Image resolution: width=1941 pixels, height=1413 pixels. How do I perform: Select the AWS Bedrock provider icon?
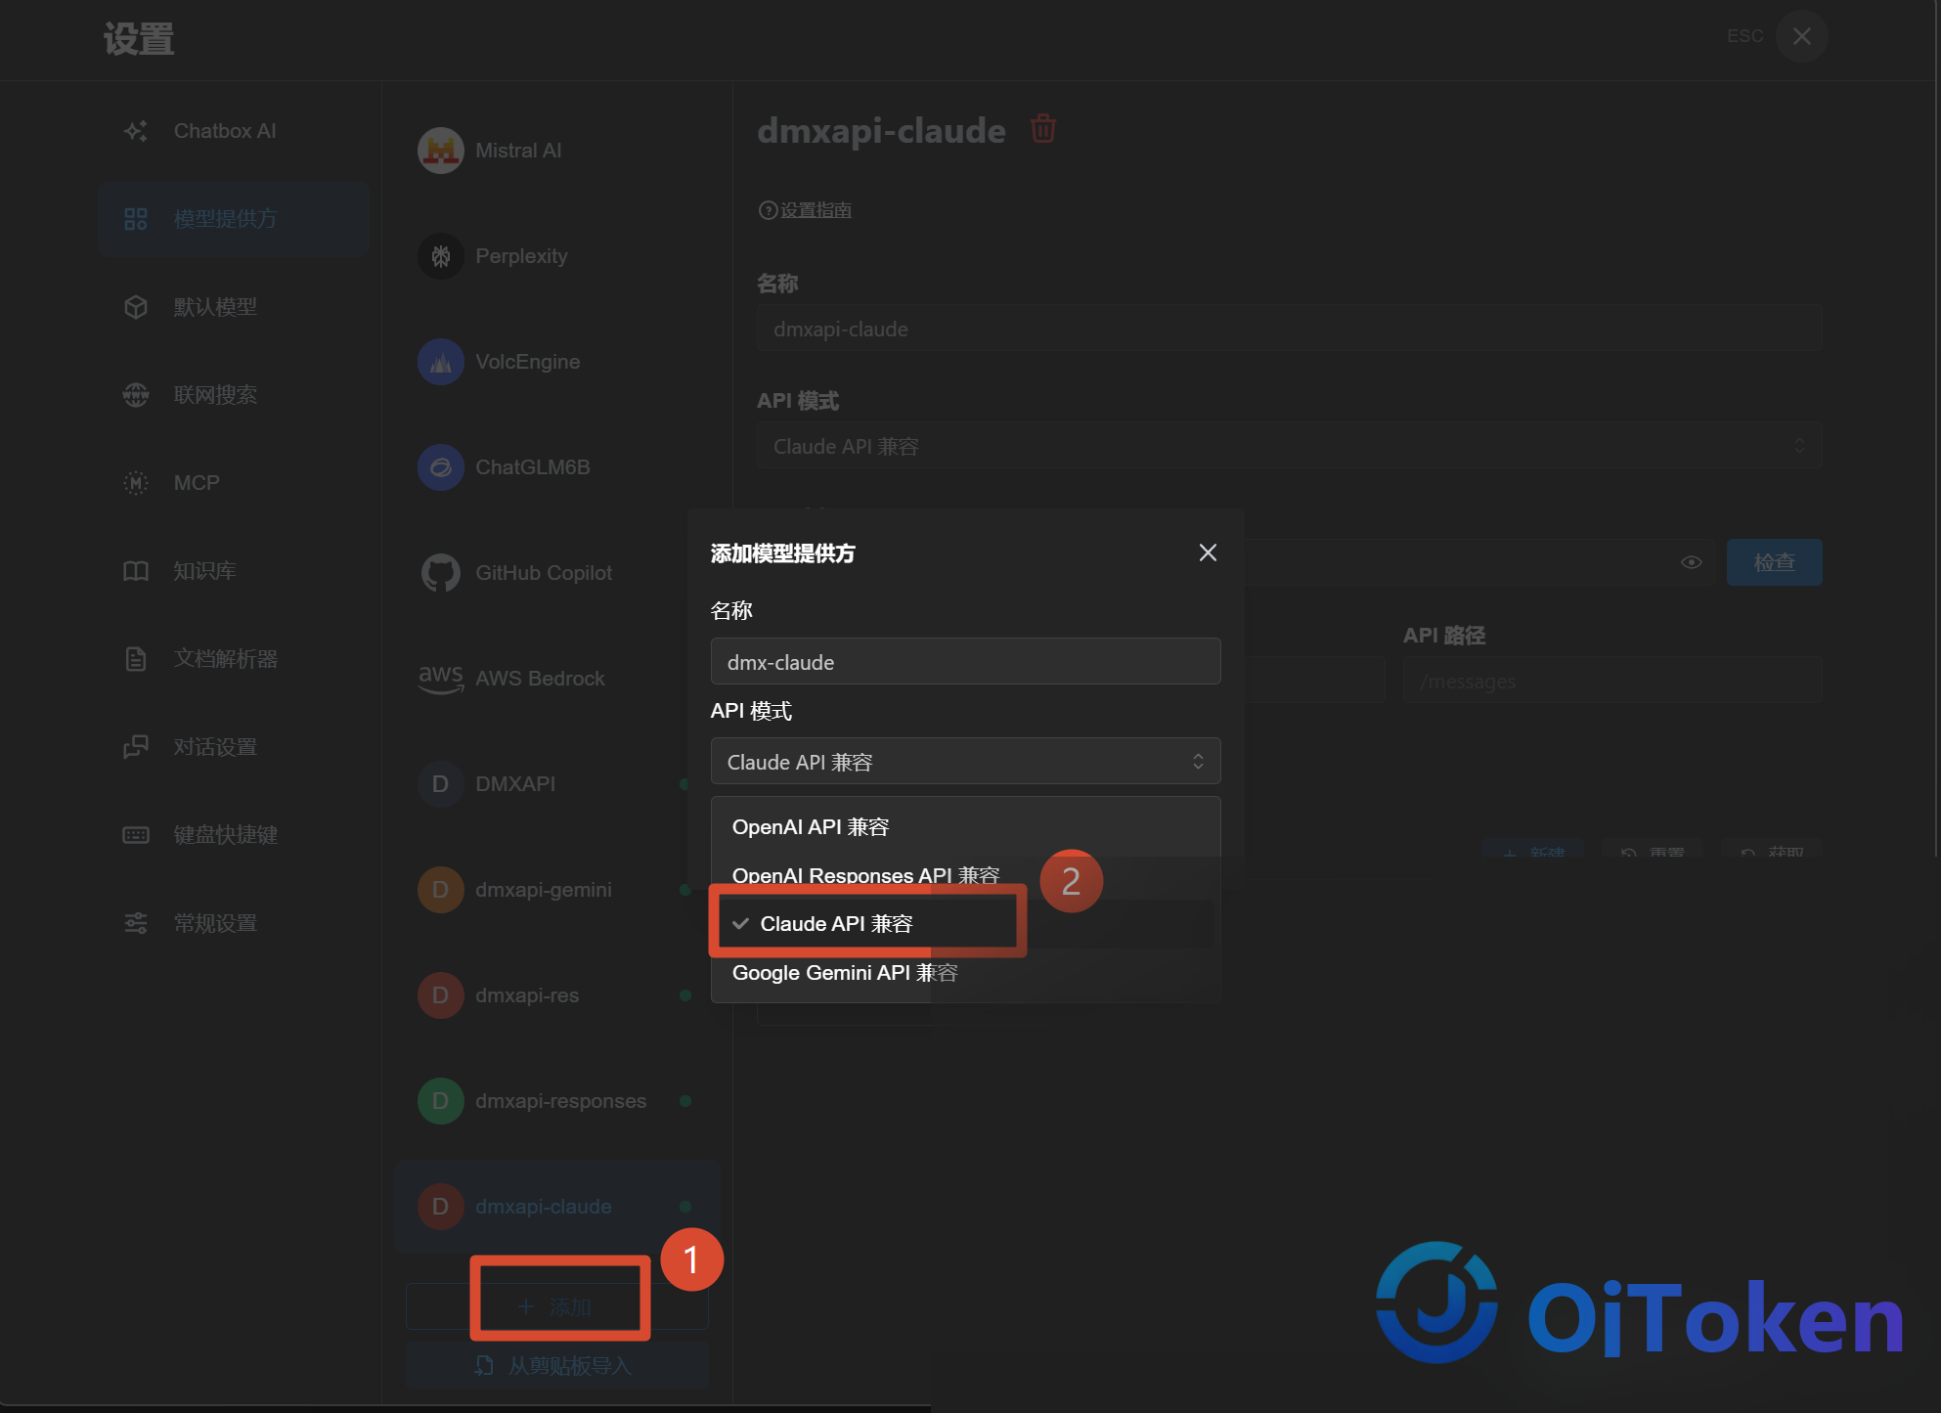point(441,679)
